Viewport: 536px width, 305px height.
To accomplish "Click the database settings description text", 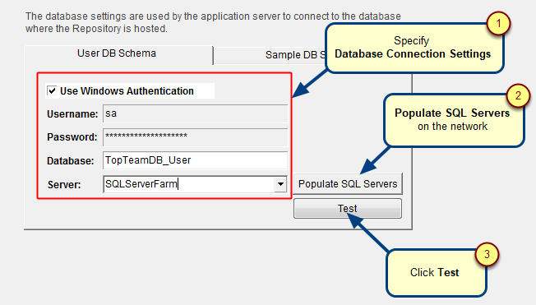I will pos(213,22).
